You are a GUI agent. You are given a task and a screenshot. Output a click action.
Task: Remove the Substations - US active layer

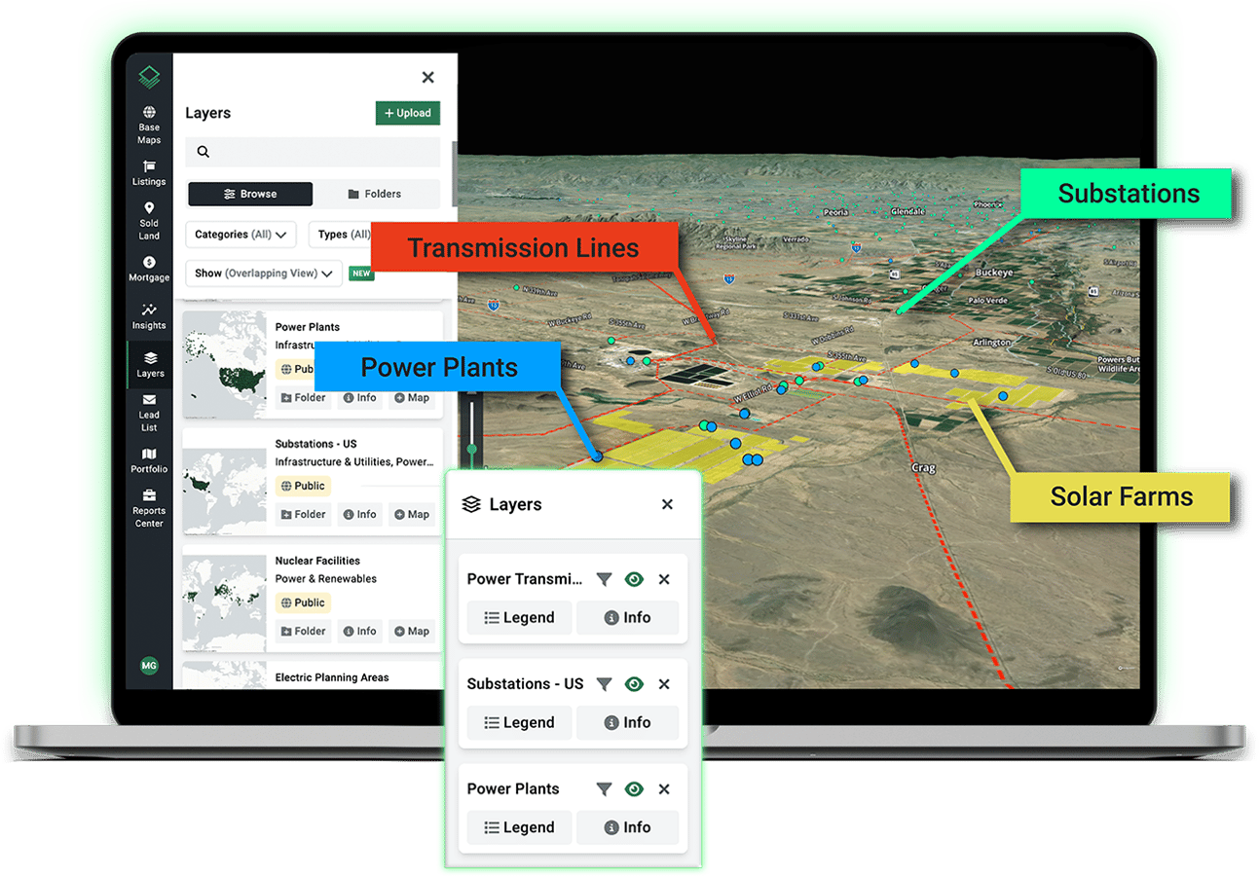coord(664,684)
